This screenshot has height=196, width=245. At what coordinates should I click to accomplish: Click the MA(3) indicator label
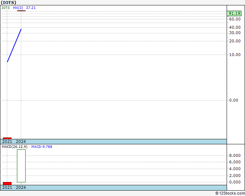click(18, 8)
